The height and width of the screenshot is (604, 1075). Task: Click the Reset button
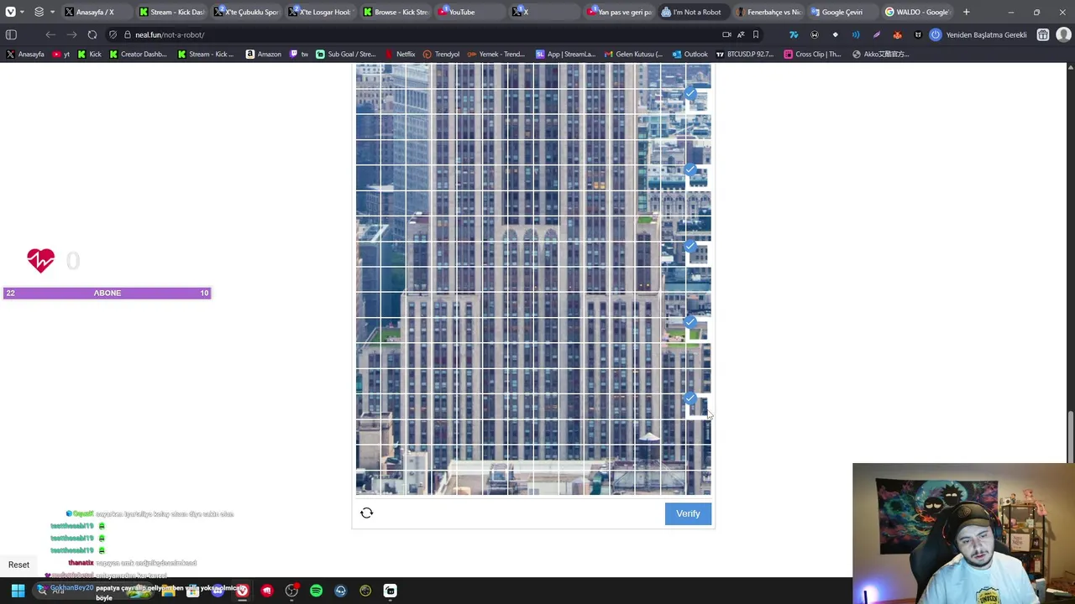(x=18, y=565)
